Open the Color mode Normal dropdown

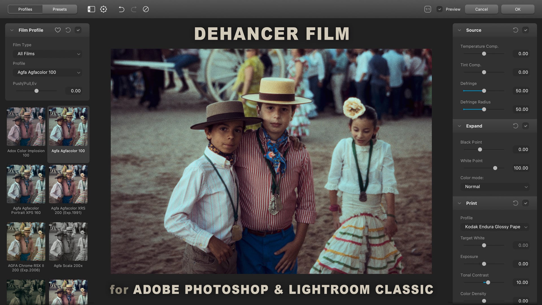(x=495, y=187)
